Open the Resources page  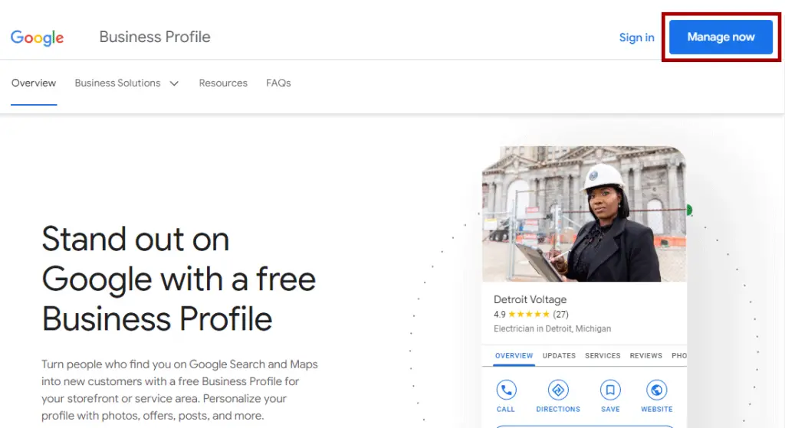click(x=223, y=83)
